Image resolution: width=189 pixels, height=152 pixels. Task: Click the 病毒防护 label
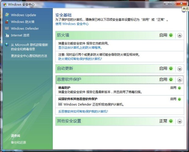64,88
